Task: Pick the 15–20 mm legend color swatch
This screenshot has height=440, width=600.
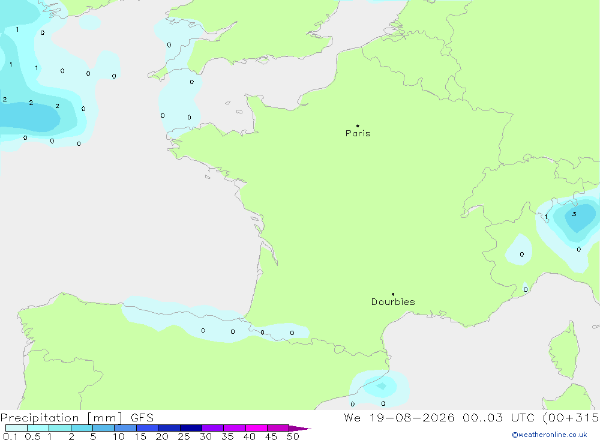Action: click(x=148, y=428)
